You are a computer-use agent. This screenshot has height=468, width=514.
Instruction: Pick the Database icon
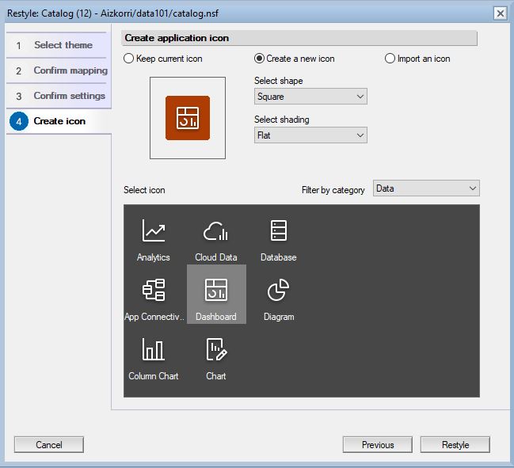pos(279,237)
